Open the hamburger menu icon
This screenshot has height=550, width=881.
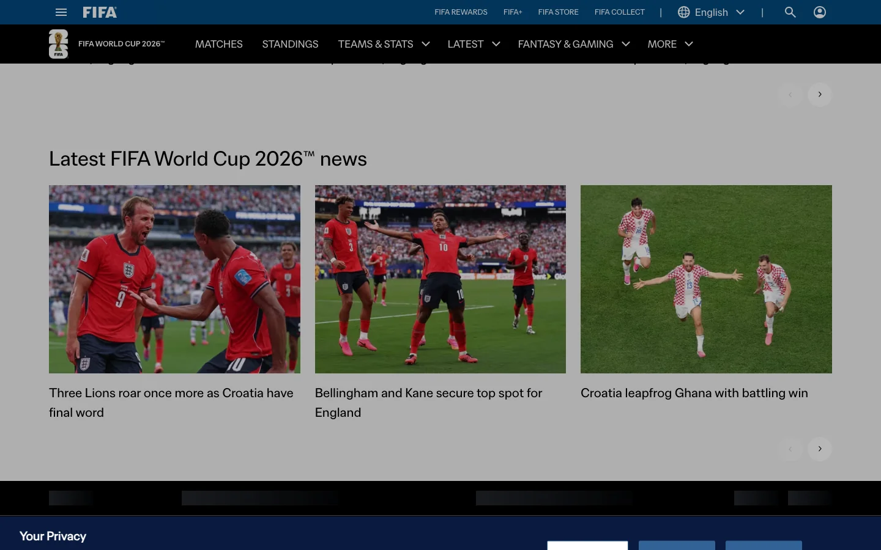coord(61,12)
